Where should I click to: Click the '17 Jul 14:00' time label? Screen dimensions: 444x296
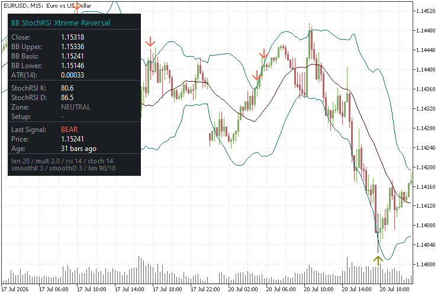130,289
